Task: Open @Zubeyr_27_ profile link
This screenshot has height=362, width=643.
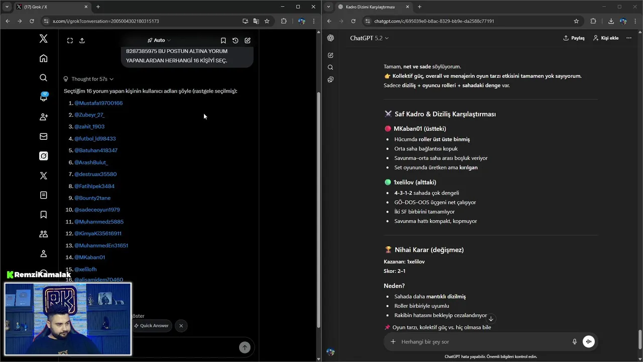Action: click(x=89, y=115)
